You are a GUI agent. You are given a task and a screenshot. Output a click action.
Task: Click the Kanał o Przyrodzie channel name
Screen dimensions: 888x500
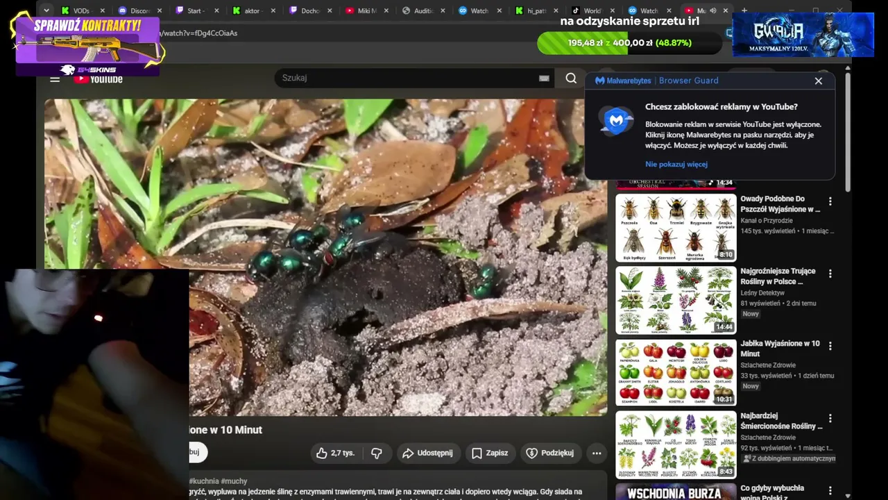tap(767, 221)
